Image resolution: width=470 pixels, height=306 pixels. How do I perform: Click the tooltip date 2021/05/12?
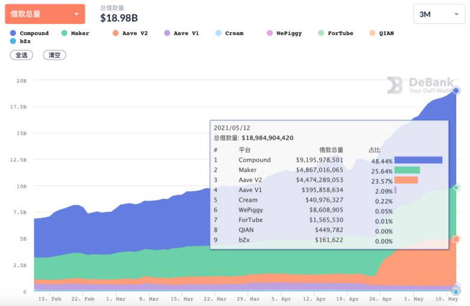click(x=232, y=128)
